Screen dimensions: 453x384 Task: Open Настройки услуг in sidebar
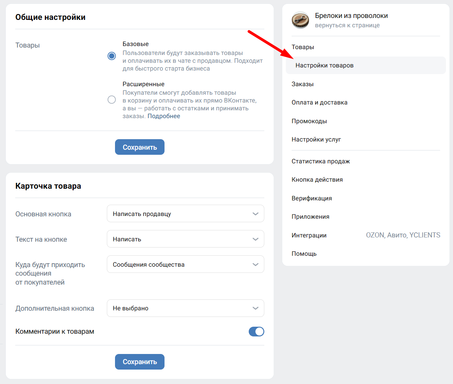[x=316, y=140]
